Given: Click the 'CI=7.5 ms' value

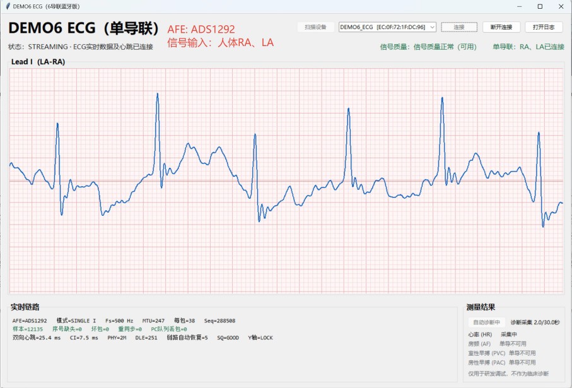Looking at the screenshot, I should [x=84, y=338].
